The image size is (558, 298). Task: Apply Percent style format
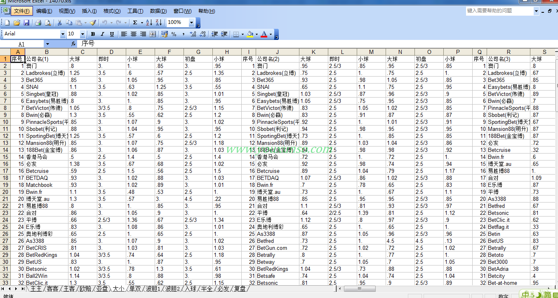point(174,34)
